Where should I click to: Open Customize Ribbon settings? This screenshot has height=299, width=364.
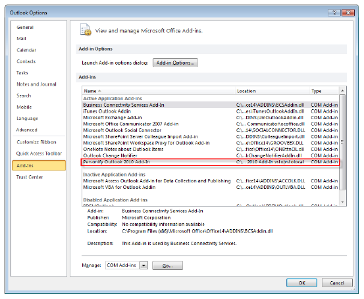(36, 142)
